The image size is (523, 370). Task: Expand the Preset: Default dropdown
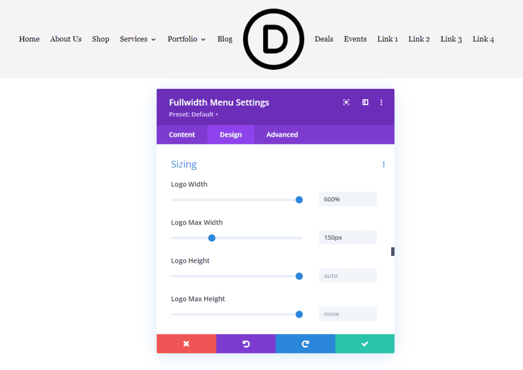click(x=193, y=114)
